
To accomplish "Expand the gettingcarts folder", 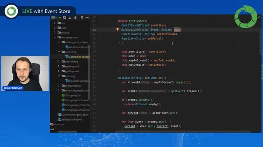I will (x=59, y=71).
